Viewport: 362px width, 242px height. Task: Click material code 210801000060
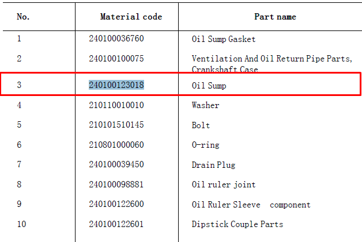tap(116, 145)
